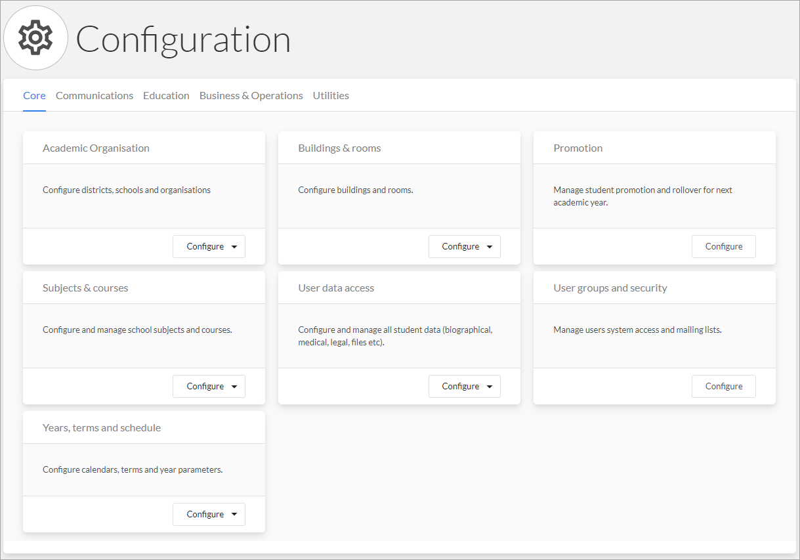Screen dimensions: 800x560
Task: Click 'Manage users system access' description
Action: (x=637, y=330)
